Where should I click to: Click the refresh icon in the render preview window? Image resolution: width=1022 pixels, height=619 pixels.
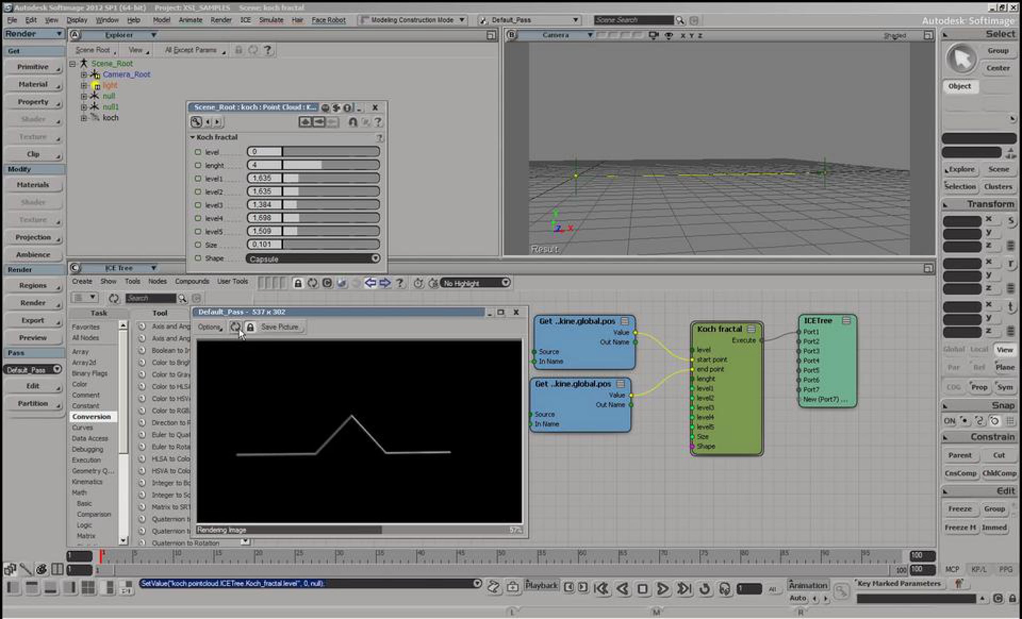235,327
